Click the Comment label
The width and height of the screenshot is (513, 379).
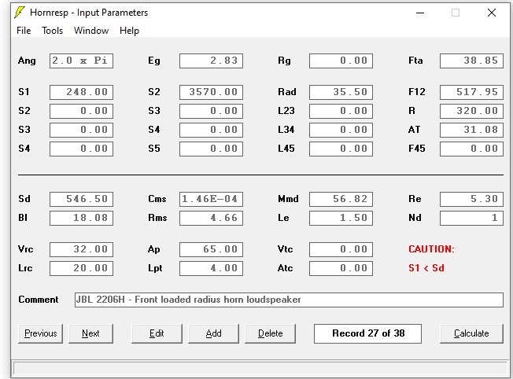pos(39,300)
